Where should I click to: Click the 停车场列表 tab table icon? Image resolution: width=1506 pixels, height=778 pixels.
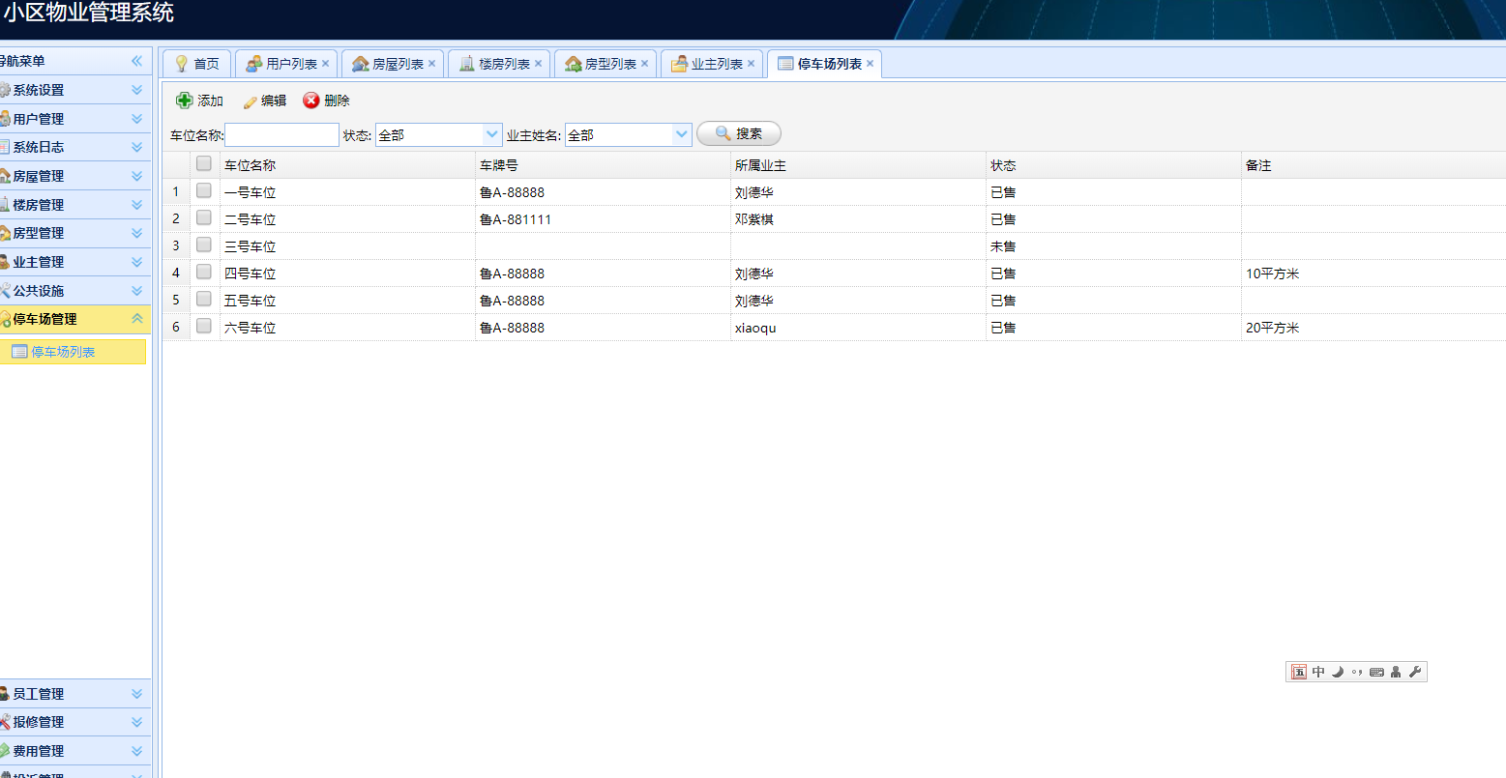[785, 64]
